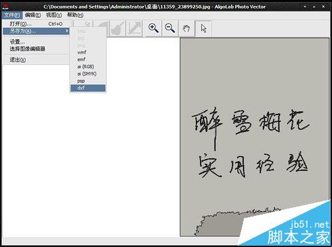Choose 选择图像编辑器 menu entry

click(x=36, y=49)
